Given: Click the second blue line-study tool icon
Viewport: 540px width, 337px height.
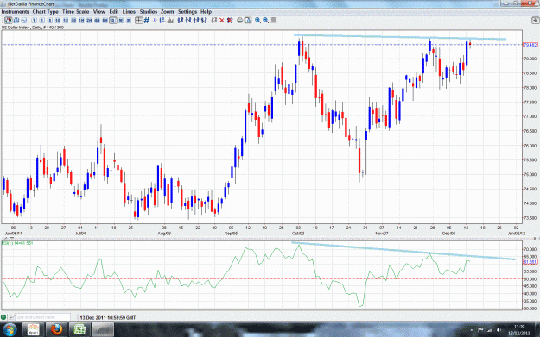Looking at the screenshot, I should click(187, 21).
